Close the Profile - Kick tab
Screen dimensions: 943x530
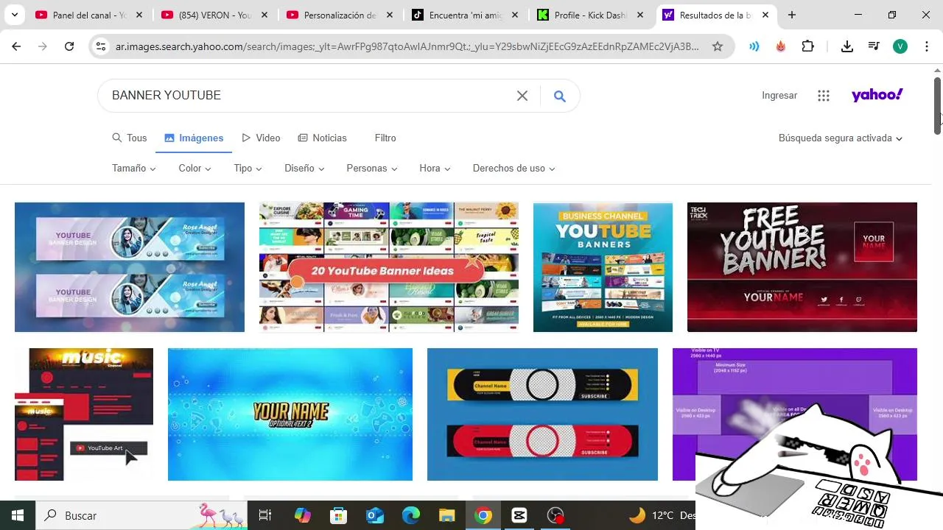point(641,15)
